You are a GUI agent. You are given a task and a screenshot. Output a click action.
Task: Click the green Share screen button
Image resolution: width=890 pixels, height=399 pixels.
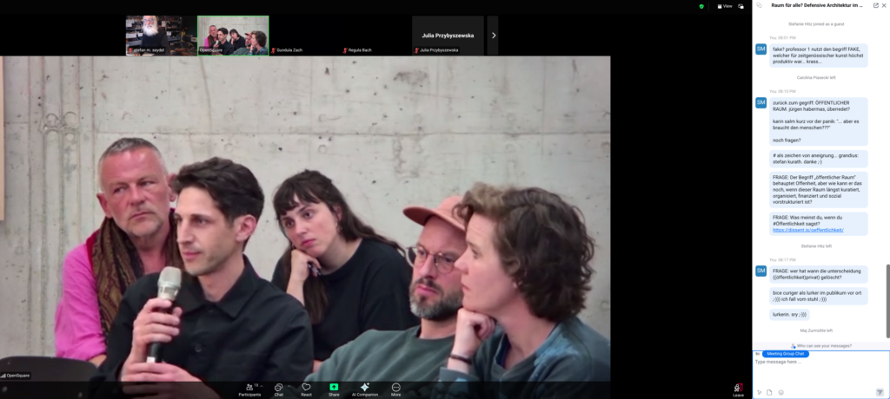(x=334, y=389)
